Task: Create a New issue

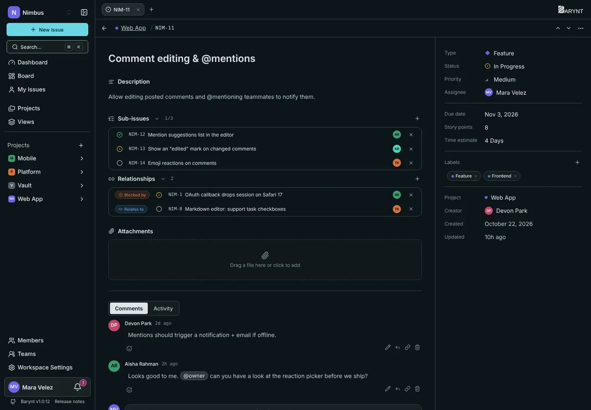Action: click(47, 30)
